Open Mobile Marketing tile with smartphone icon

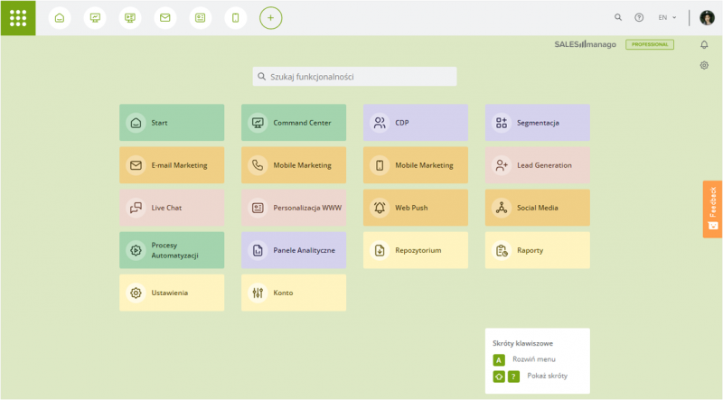pos(416,165)
